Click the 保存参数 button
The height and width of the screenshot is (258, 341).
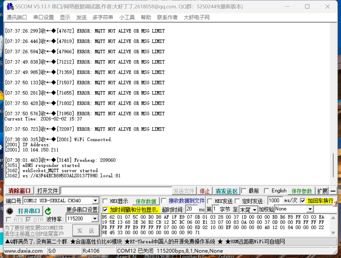[301, 191]
